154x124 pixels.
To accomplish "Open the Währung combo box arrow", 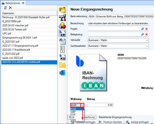I will (82, 105).
